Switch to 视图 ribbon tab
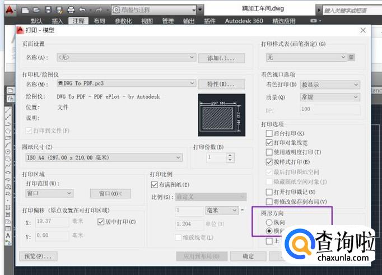Screen dimensions: 382x275 [147, 21]
